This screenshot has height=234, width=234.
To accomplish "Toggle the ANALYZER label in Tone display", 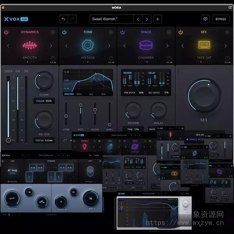I will point(69,94).
